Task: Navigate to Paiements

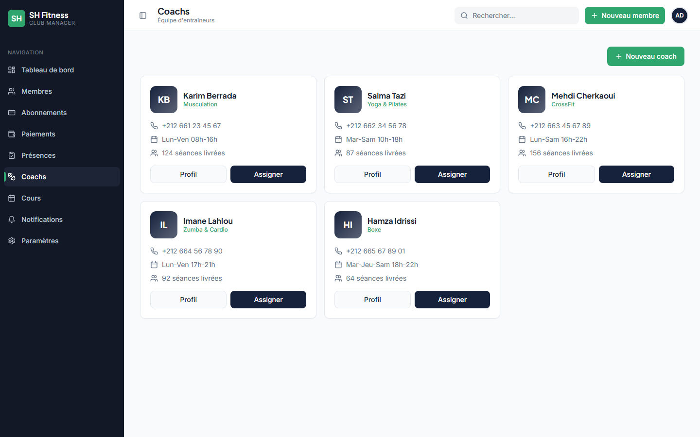Action: pos(62,134)
